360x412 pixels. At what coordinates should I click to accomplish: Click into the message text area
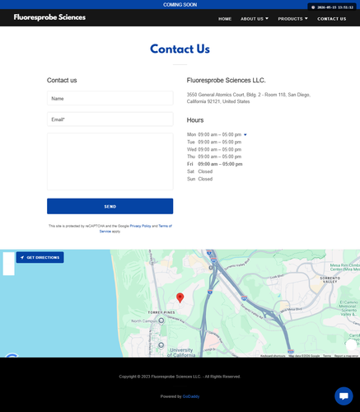[110, 162]
